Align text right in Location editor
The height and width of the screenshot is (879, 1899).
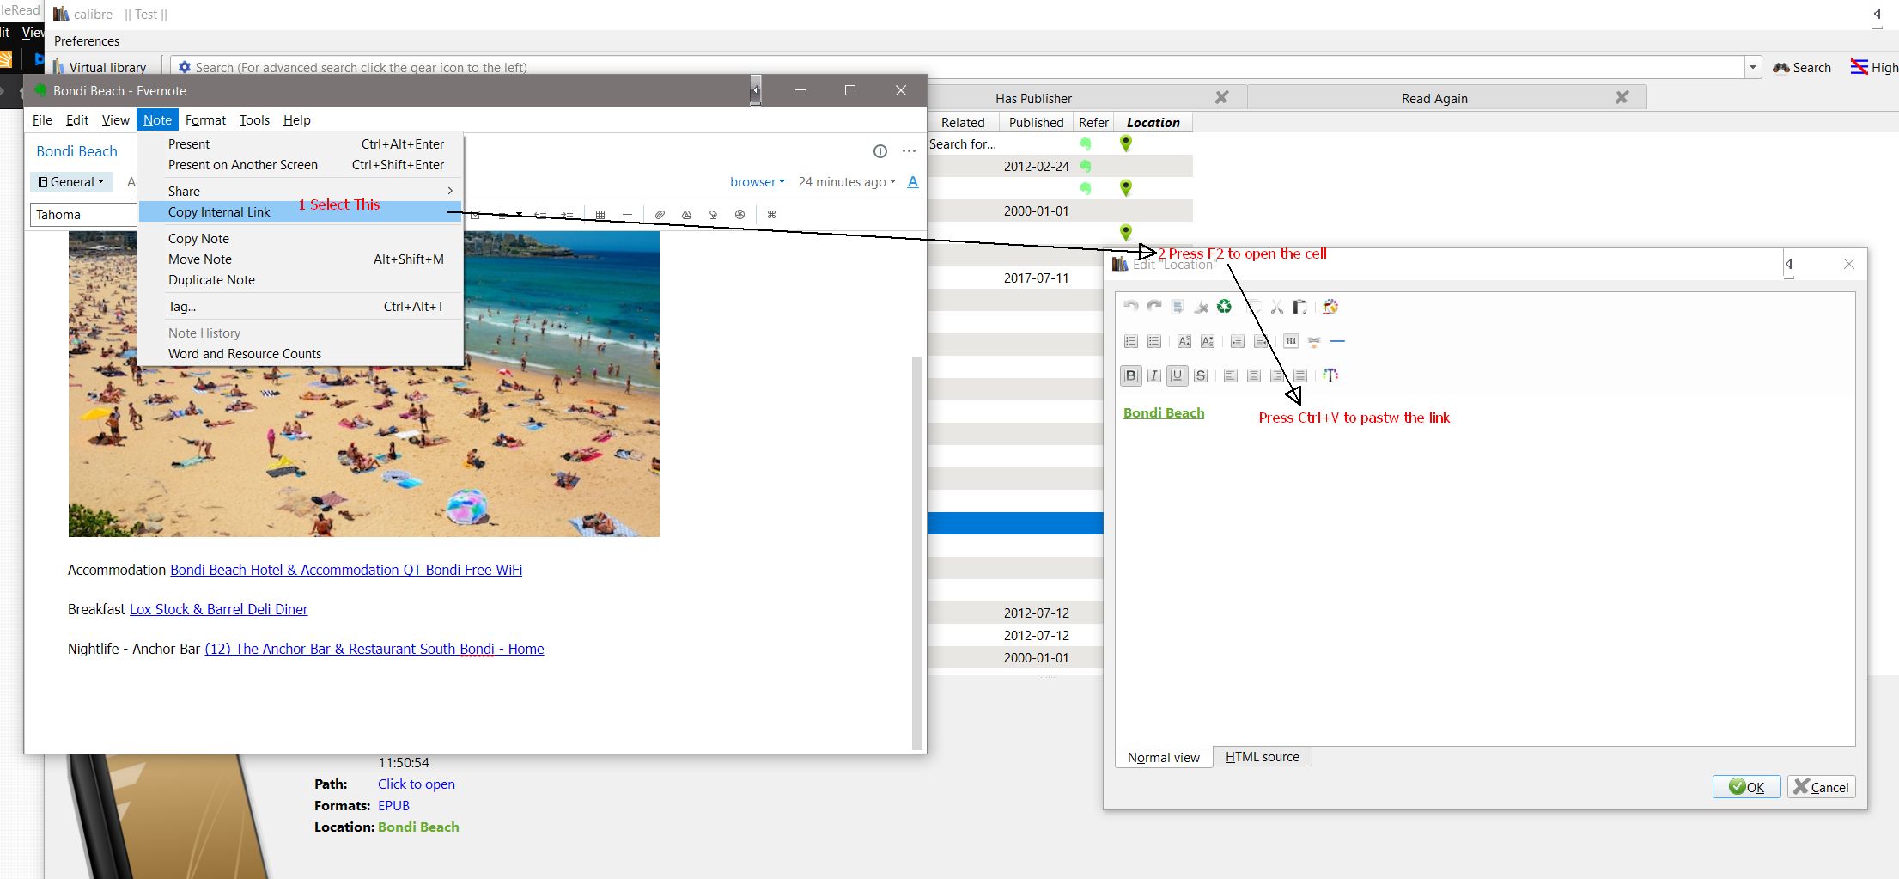(1277, 375)
